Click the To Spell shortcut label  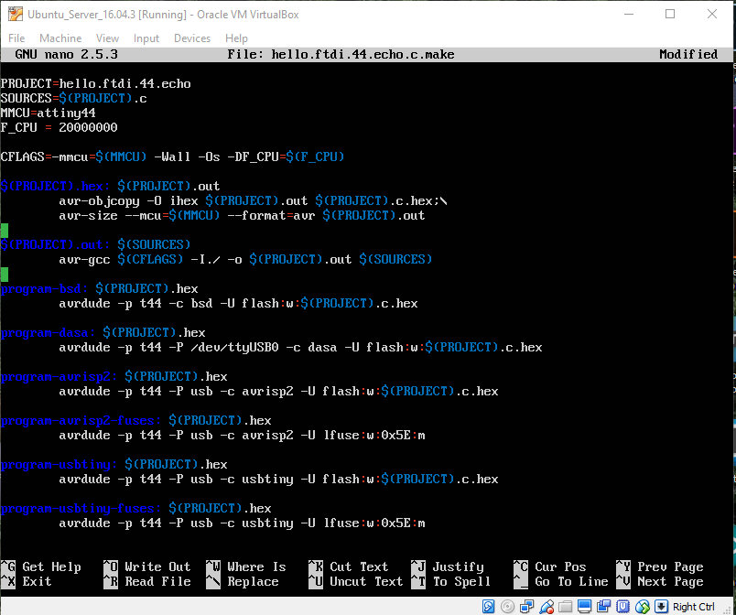tap(461, 581)
